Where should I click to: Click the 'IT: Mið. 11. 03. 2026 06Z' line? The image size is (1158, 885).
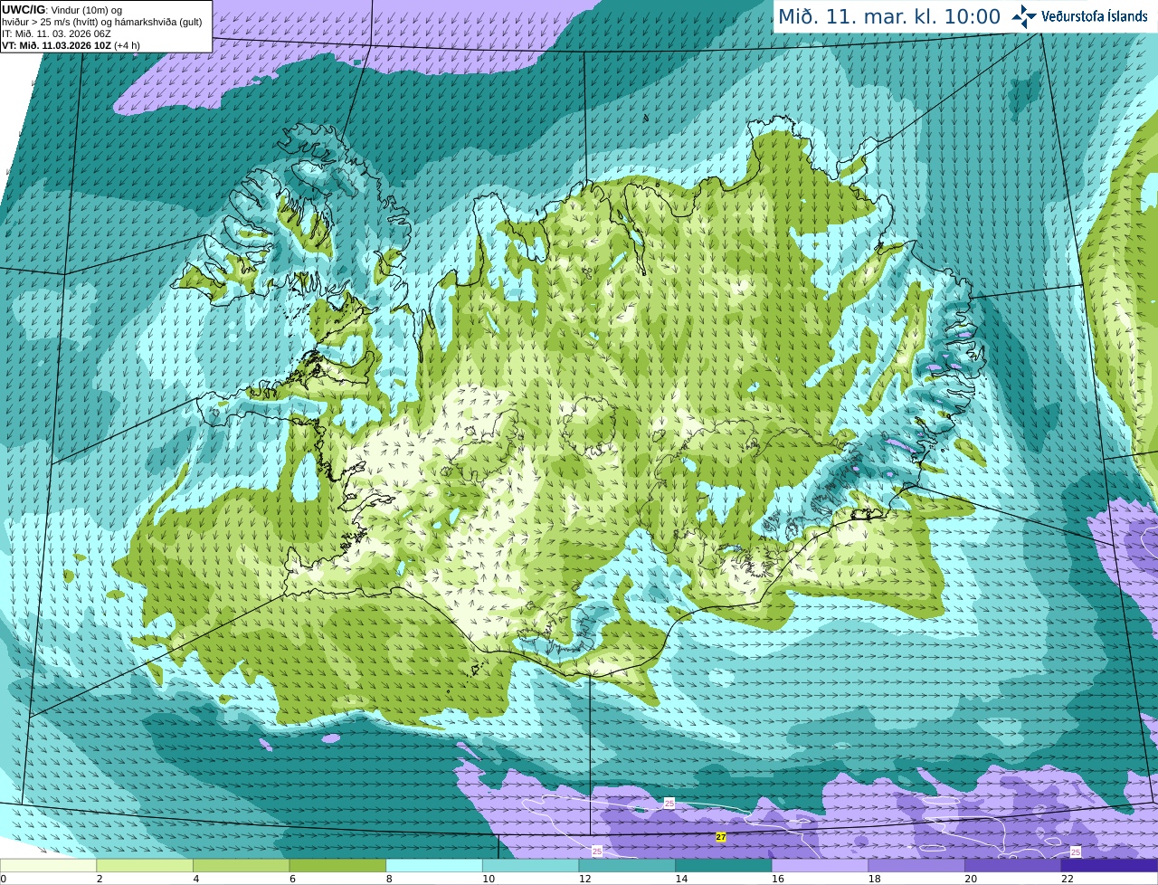click(56, 33)
